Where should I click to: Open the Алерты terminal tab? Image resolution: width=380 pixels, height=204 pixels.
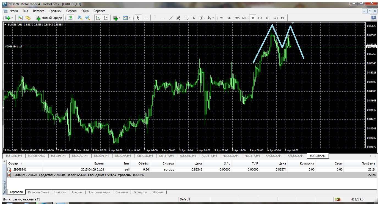(x=77, y=192)
